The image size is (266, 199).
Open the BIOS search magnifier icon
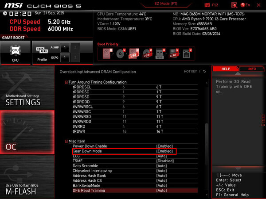[234, 5]
